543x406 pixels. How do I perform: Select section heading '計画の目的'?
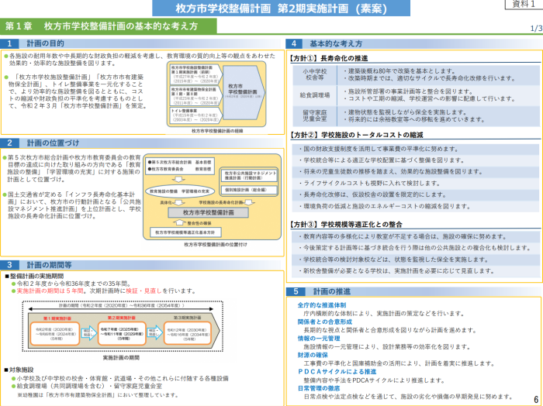(x=45, y=43)
